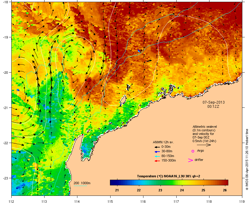
Task: Click the colorbar tick label 23
Action: click(x=160, y=190)
